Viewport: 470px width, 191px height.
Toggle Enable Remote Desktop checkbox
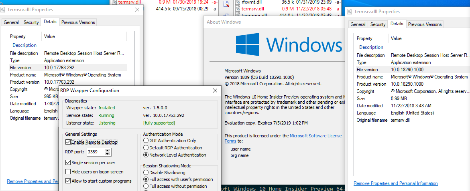pyautogui.click(x=68, y=142)
